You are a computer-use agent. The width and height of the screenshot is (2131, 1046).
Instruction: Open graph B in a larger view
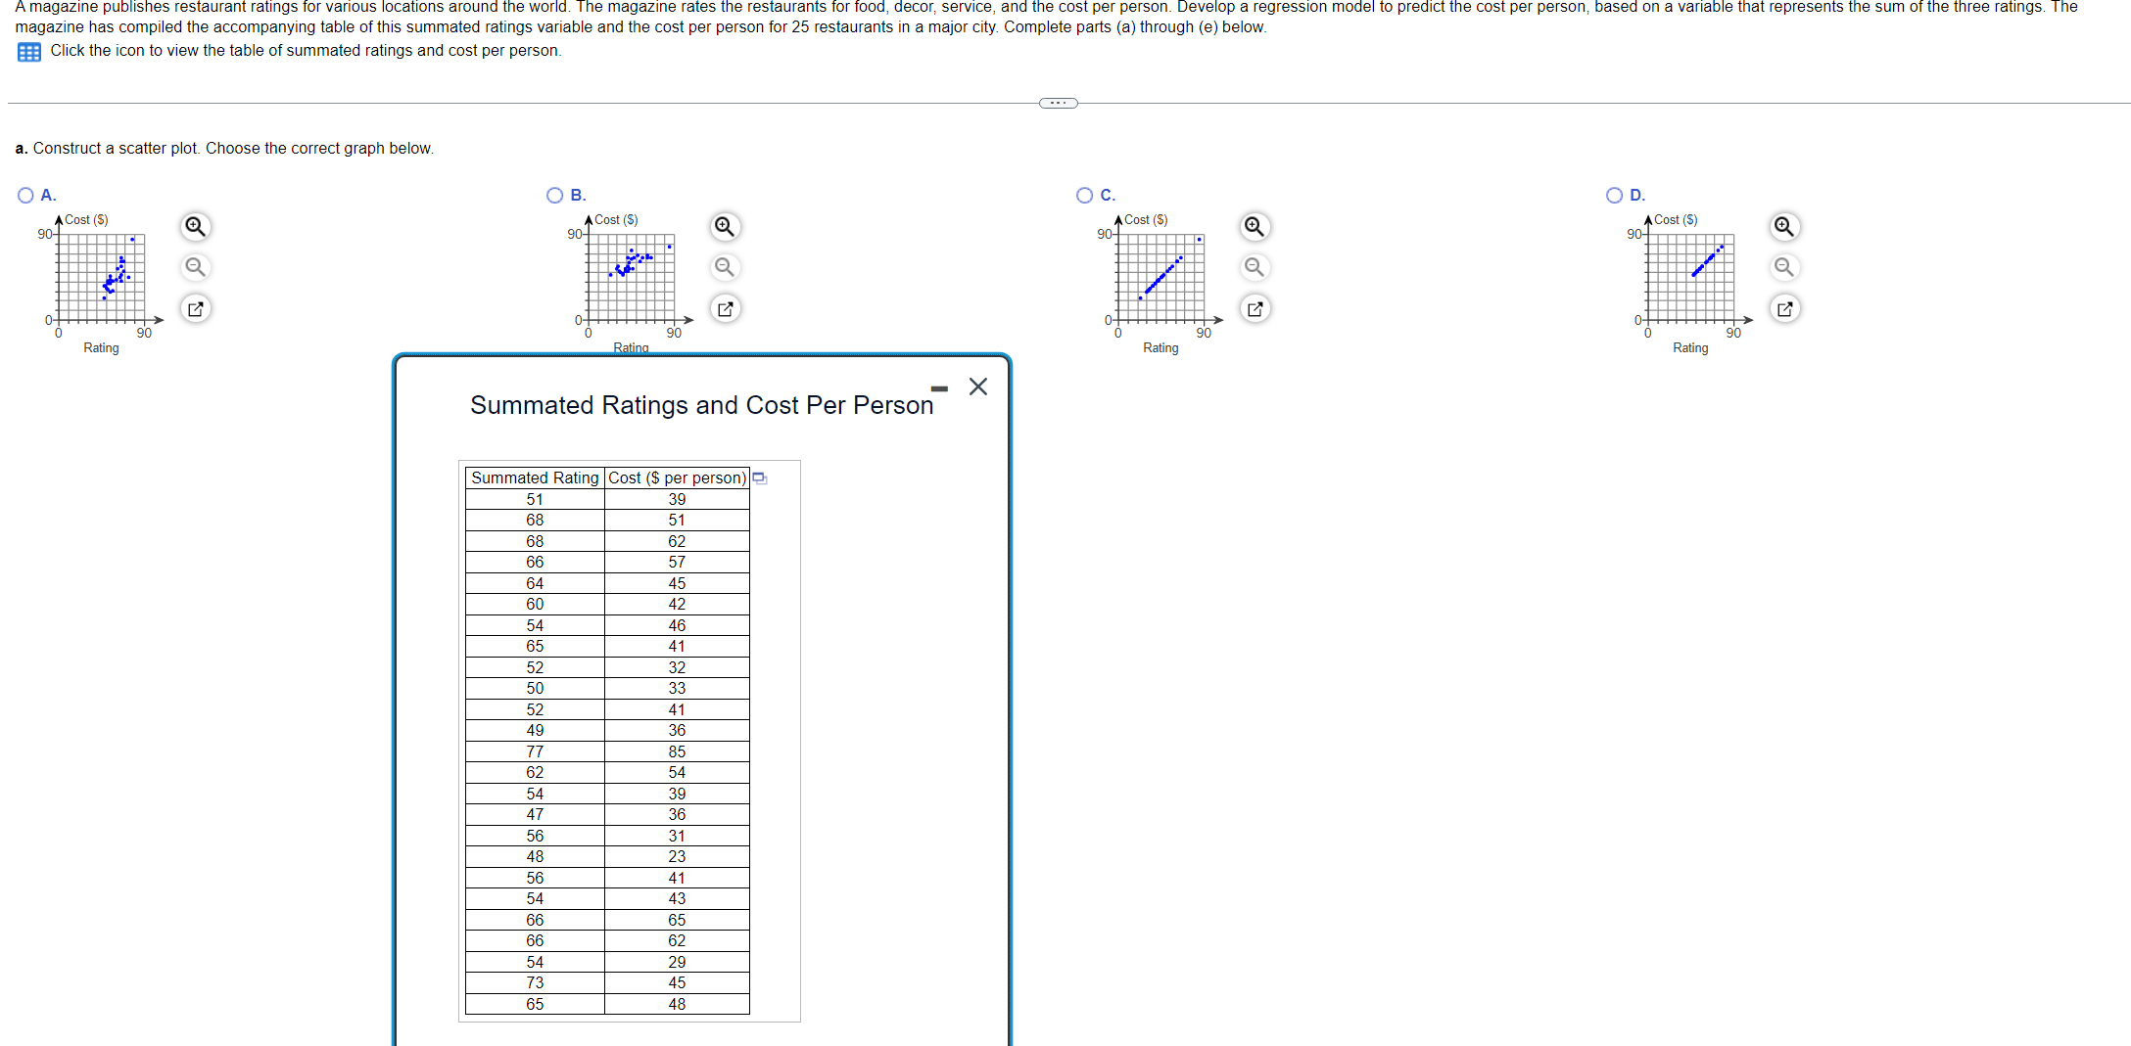click(x=725, y=308)
